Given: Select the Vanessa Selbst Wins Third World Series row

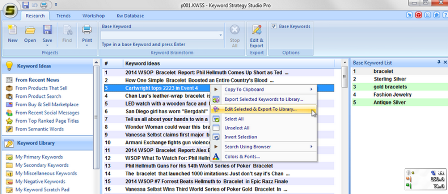Looking at the screenshot, I should [x=218, y=189].
